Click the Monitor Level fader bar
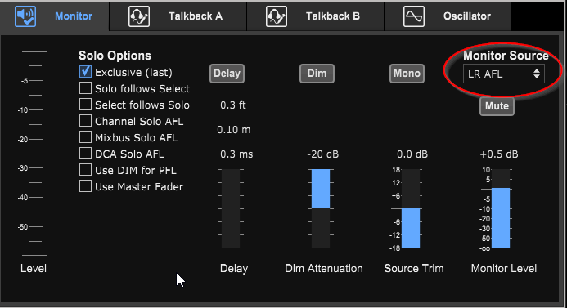The image size is (567, 308). coord(501,208)
